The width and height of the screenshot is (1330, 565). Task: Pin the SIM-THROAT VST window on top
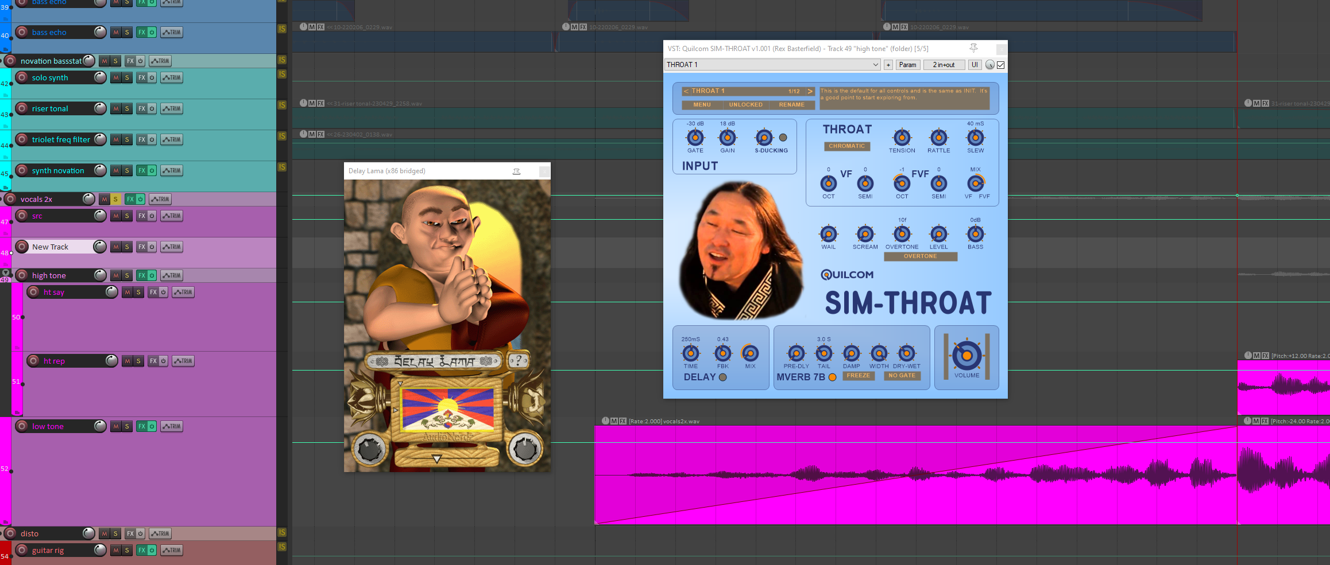[x=973, y=48]
